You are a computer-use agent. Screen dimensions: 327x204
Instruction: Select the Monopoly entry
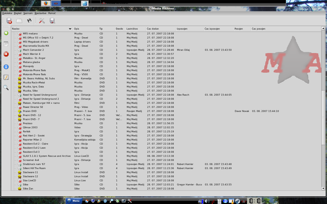(x=28, y=66)
